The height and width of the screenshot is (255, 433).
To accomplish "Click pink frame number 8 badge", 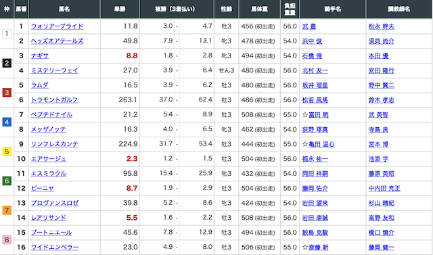I will (7, 240).
